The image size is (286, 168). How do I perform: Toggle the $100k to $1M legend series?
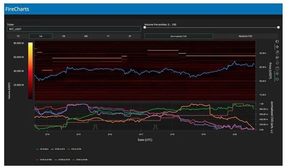[x=62, y=160]
